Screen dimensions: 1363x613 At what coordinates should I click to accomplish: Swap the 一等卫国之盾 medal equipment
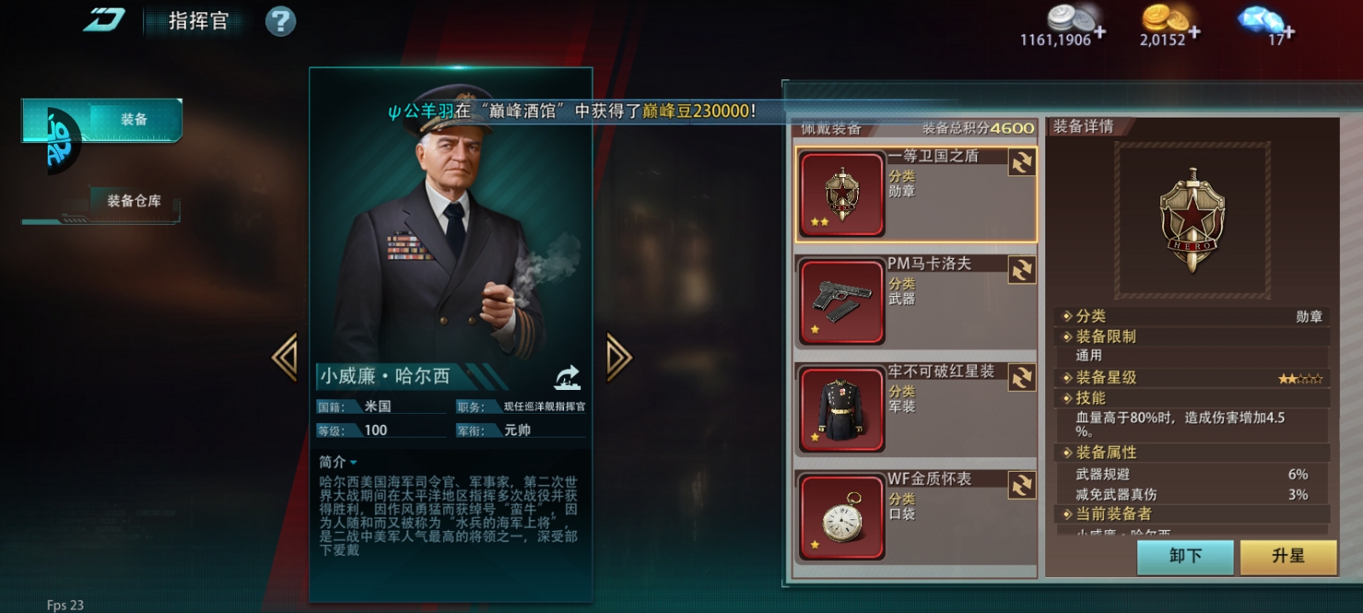(1021, 162)
